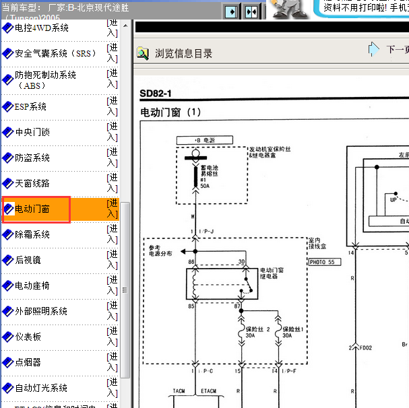Click the book icon beside 天窗线路

7,183
